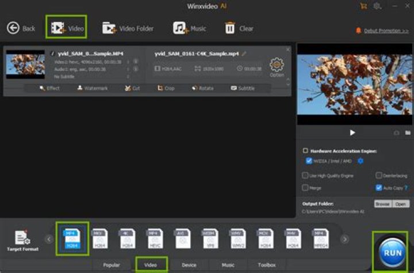Switch to the Toolbox tab

[x=267, y=265]
